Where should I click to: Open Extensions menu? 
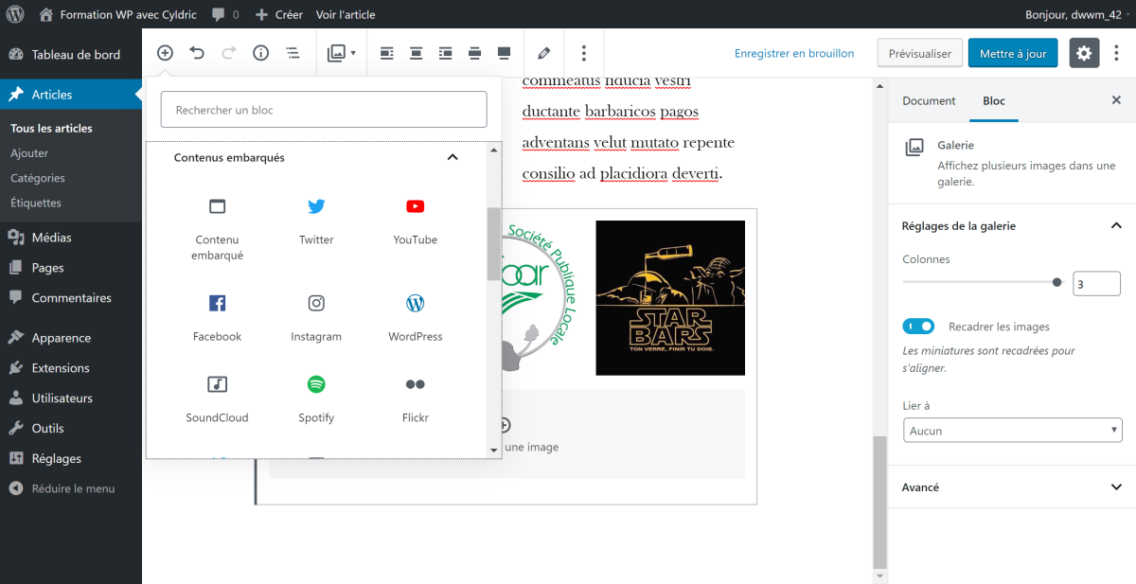pos(71,368)
